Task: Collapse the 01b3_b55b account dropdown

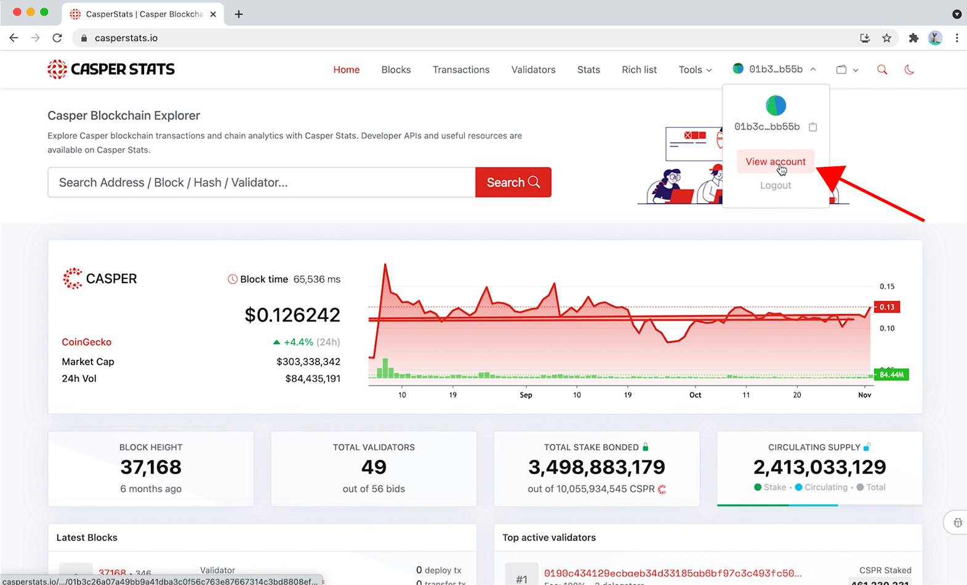Action: pos(774,69)
